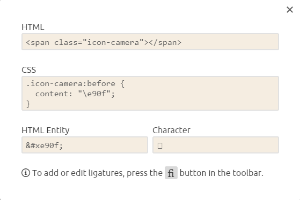Click the .icon-camera:before selector line

pyautogui.click(x=75, y=84)
